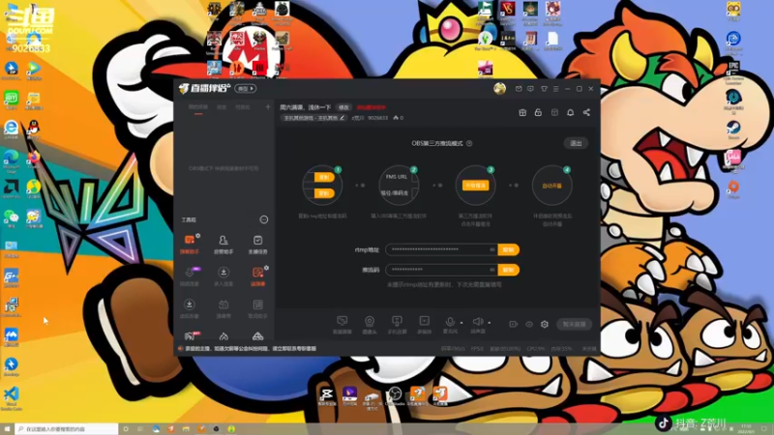Reveal the rtmp address with its eye icon
774x435 pixels.
492,249
